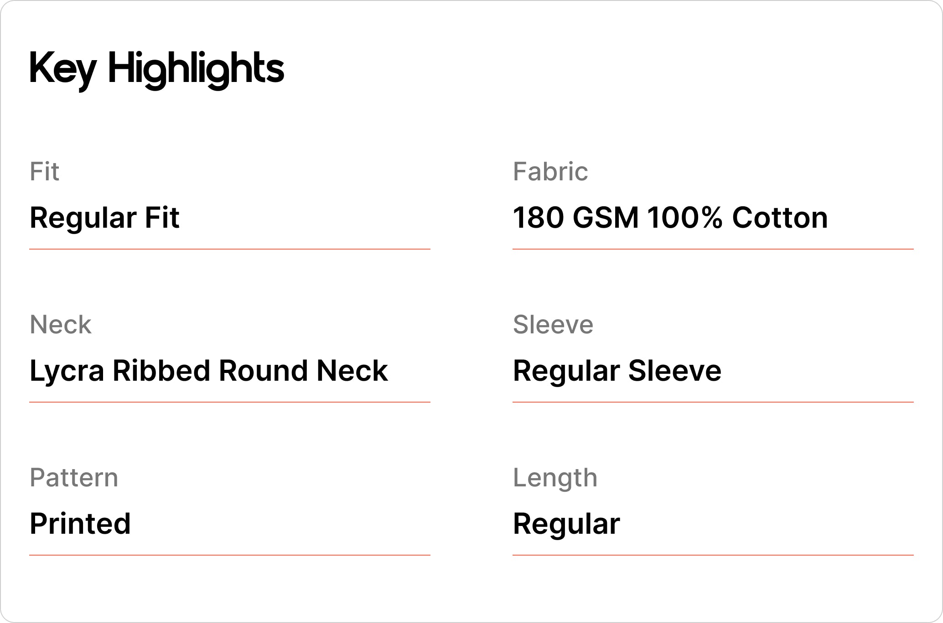Click the orange divider under the Fabric value
The width and height of the screenshot is (943, 623).
(x=713, y=249)
